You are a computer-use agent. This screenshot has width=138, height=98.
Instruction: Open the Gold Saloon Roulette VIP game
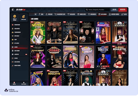[119, 78]
